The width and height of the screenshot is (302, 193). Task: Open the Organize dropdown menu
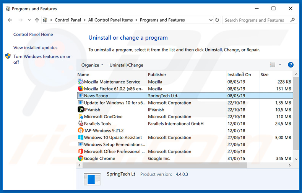[92, 65]
